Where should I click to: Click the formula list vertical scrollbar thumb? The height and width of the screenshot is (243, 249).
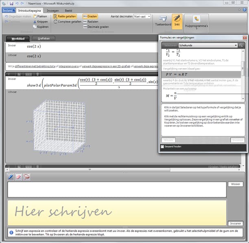tap(243, 68)
